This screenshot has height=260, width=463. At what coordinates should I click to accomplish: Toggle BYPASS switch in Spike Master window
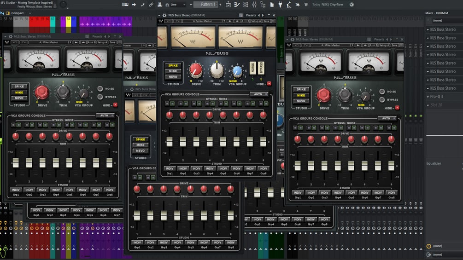(261, 68)
